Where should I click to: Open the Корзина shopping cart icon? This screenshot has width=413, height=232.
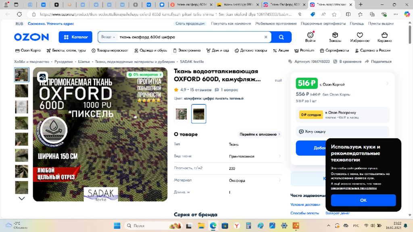coord(384,37)
